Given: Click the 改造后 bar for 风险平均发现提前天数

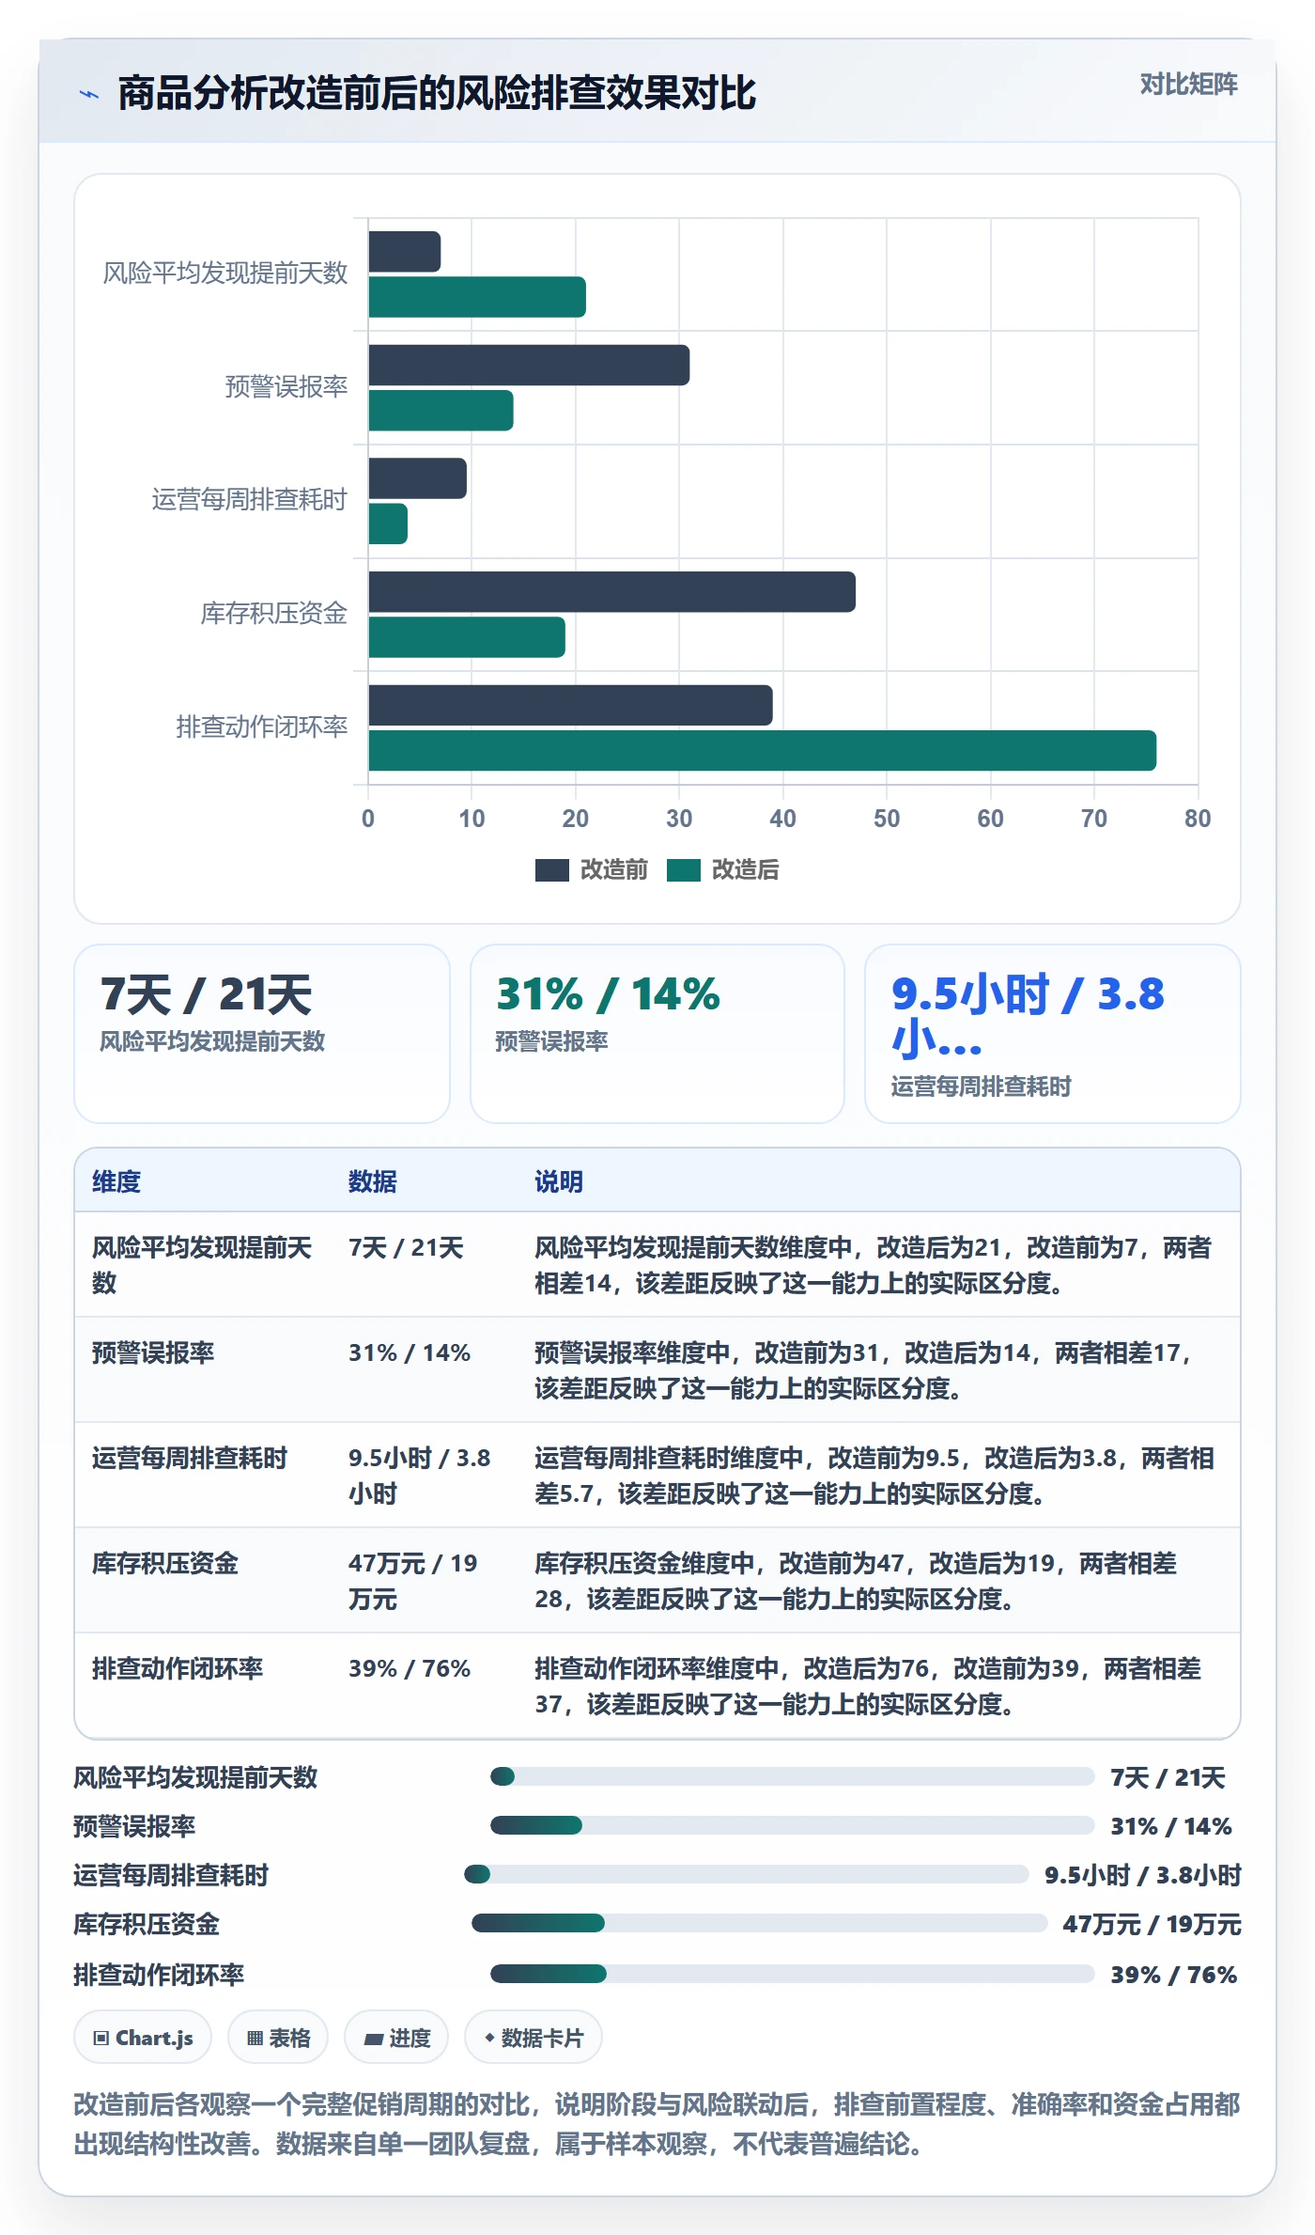Looking at the screenshot, I should 477,297.
